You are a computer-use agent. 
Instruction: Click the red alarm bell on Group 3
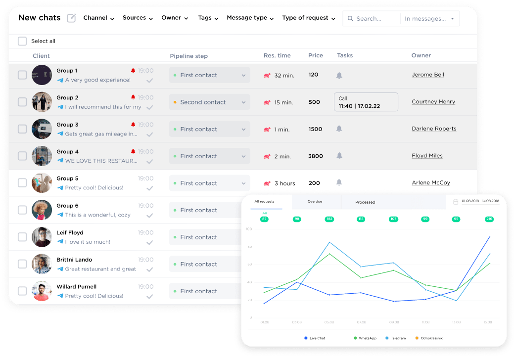pos(133,125)
